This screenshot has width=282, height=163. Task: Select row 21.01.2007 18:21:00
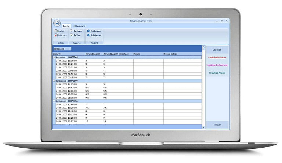(129, 64)
